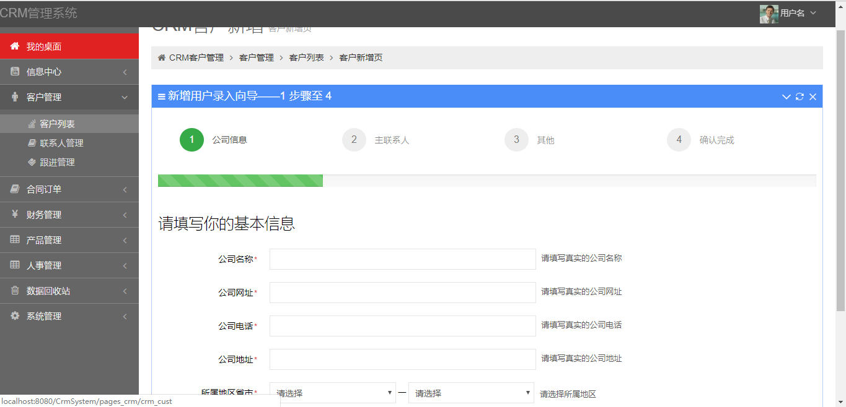Click the book icon beside 联系人管理

32,143
